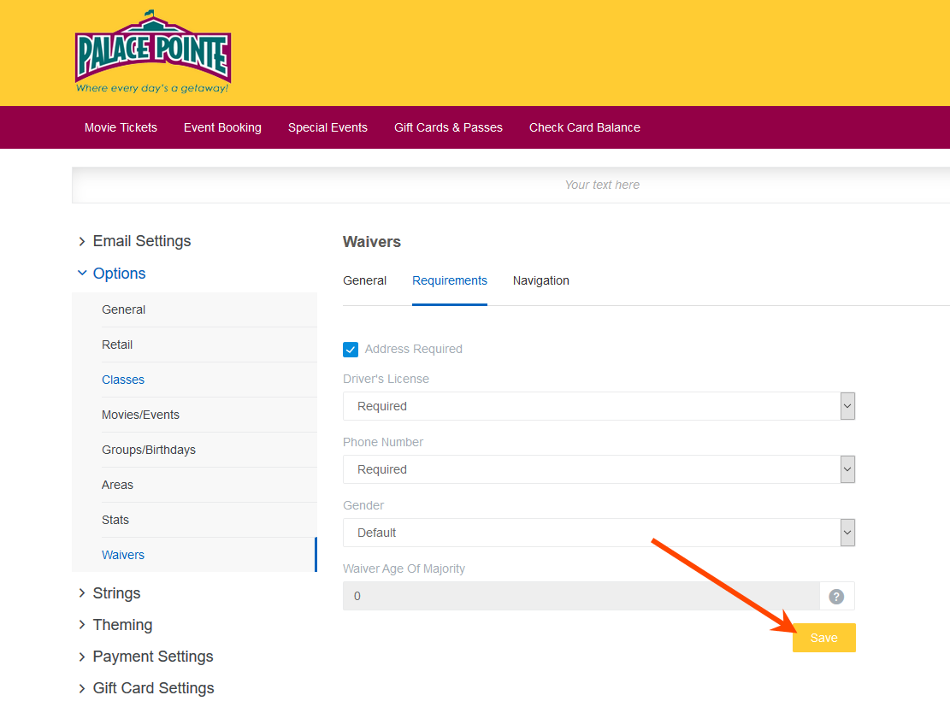Open Movie Tickets in navigation bar
The image size is (950, 707).
(121, 127)
